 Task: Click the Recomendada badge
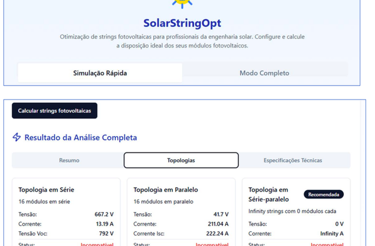click(323, 194)
